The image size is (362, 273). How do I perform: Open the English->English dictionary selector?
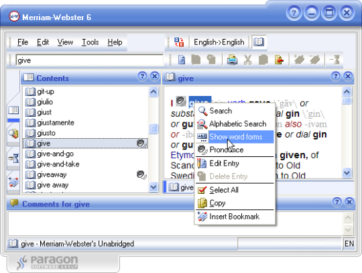pos(219,42)
